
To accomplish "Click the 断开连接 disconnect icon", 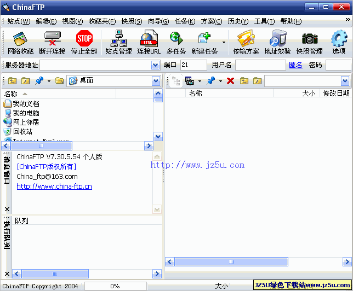I will (52, 43).
